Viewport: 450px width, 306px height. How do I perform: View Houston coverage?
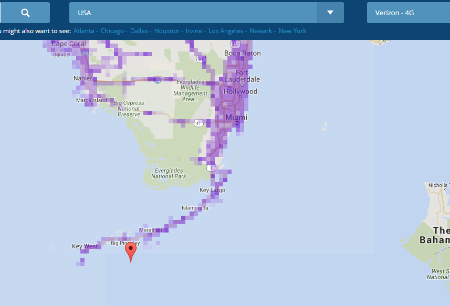166,31
